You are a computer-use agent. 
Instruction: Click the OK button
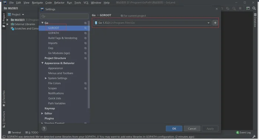pyautogui.click(x=174, y=129)
